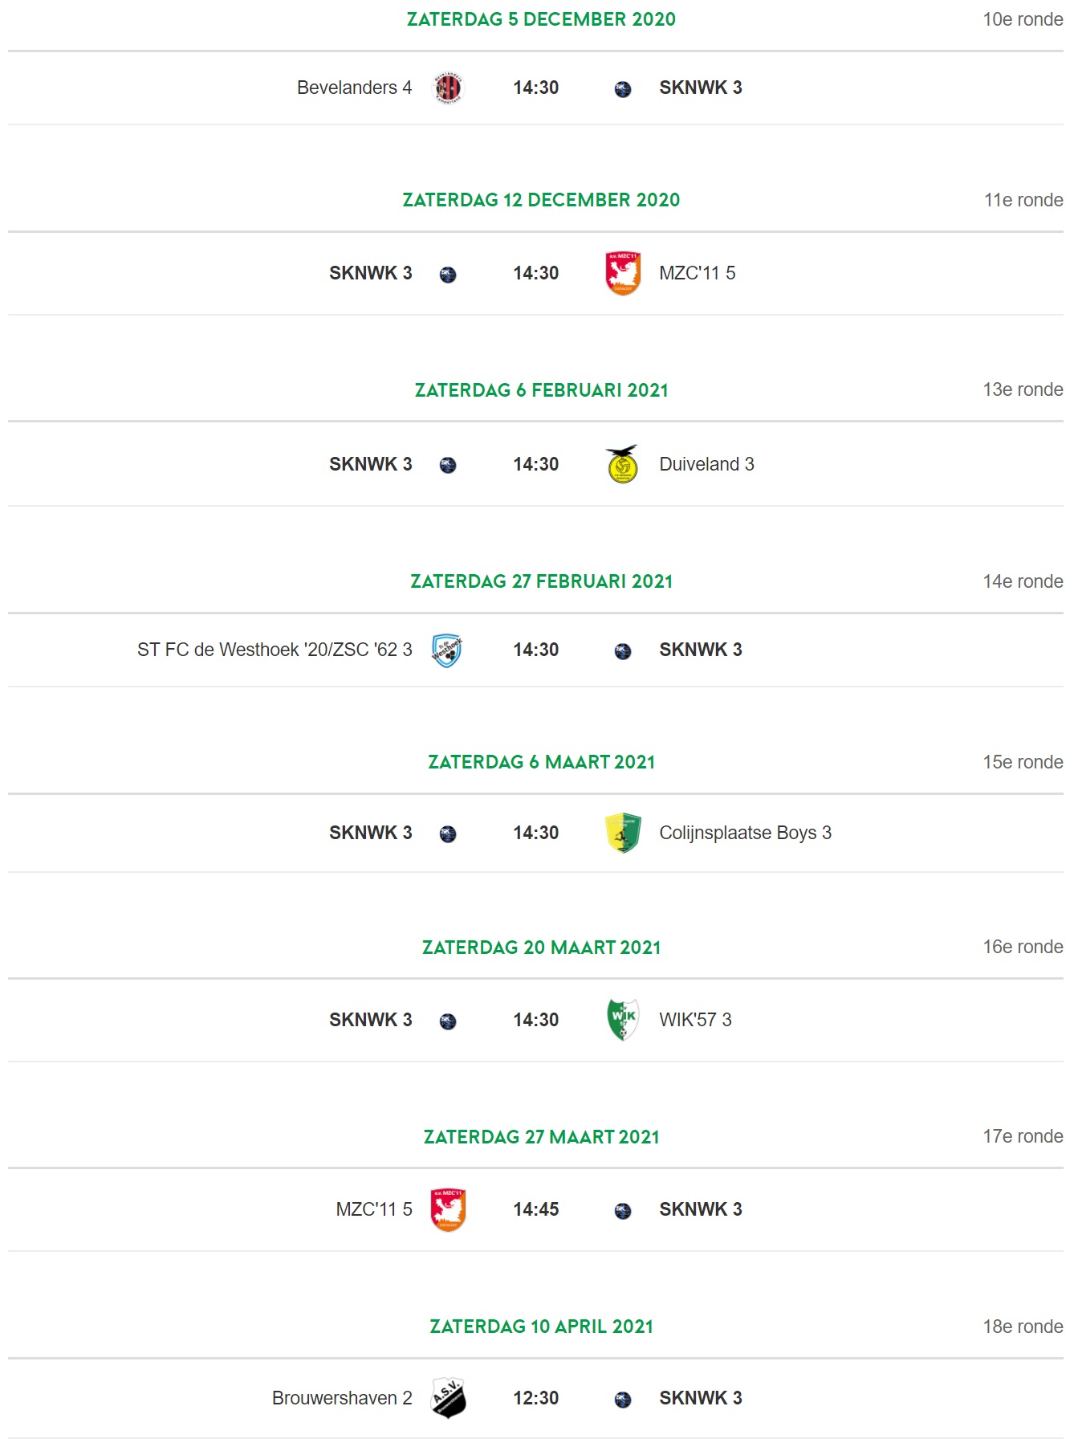
Task: Open the Duiveland 3 club emblem
Action: point(622,464)
